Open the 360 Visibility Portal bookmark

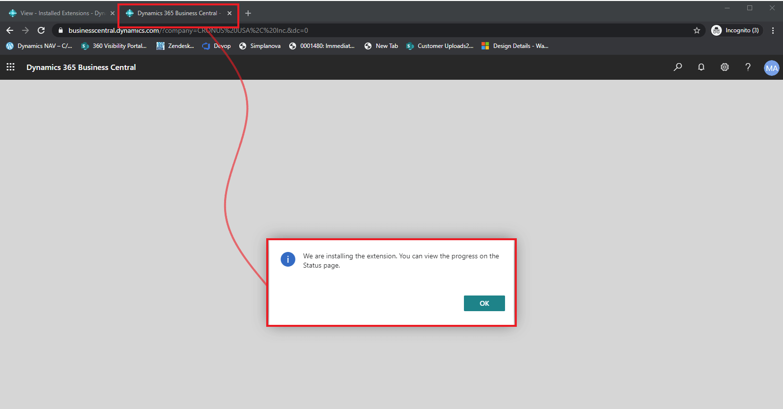pos(114,46)
